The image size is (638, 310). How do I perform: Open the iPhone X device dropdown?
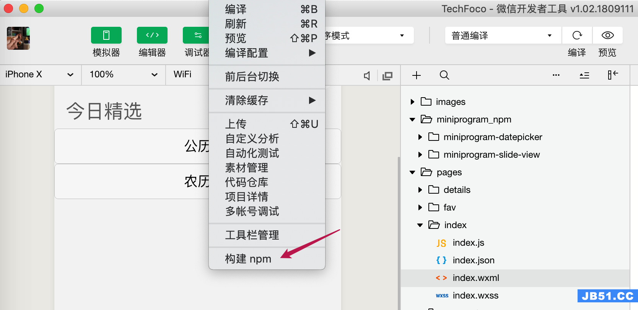coord(40,75)
